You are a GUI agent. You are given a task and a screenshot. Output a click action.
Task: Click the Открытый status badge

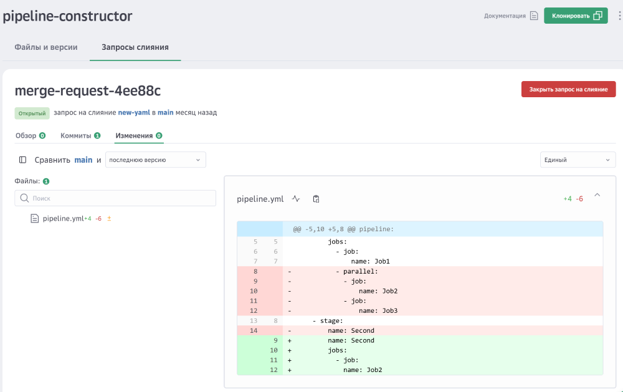[x=32, y=113]
